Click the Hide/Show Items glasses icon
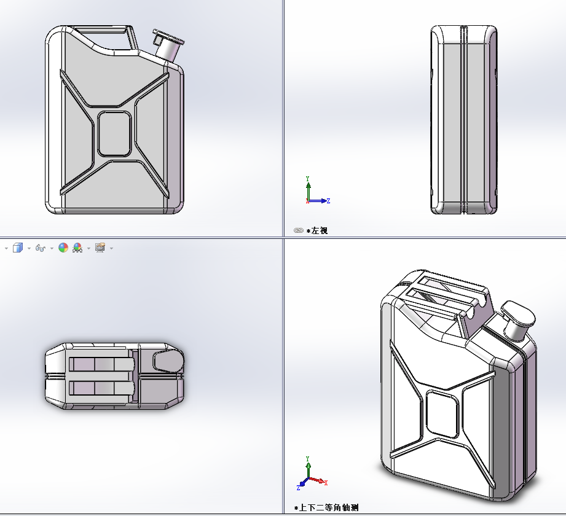Screen dimensions: 566x516 coord(40,248)
